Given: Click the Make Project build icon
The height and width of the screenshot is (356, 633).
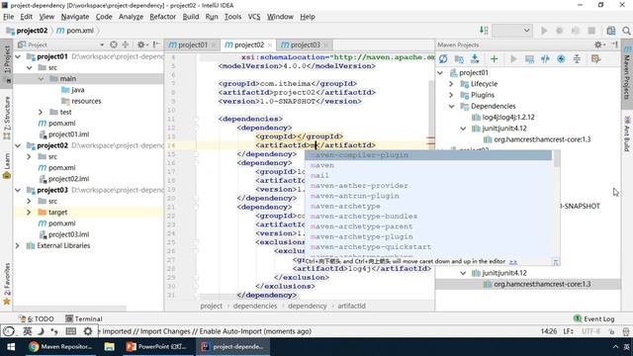Looking at the screenshot, I should [484, 31].
